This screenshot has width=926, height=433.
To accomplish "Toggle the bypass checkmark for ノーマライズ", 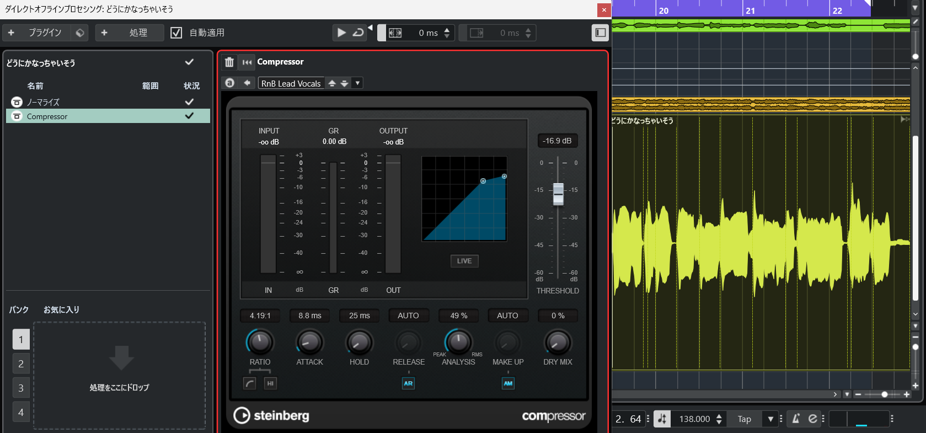I will pyautogui.click(x=189, y=102).
